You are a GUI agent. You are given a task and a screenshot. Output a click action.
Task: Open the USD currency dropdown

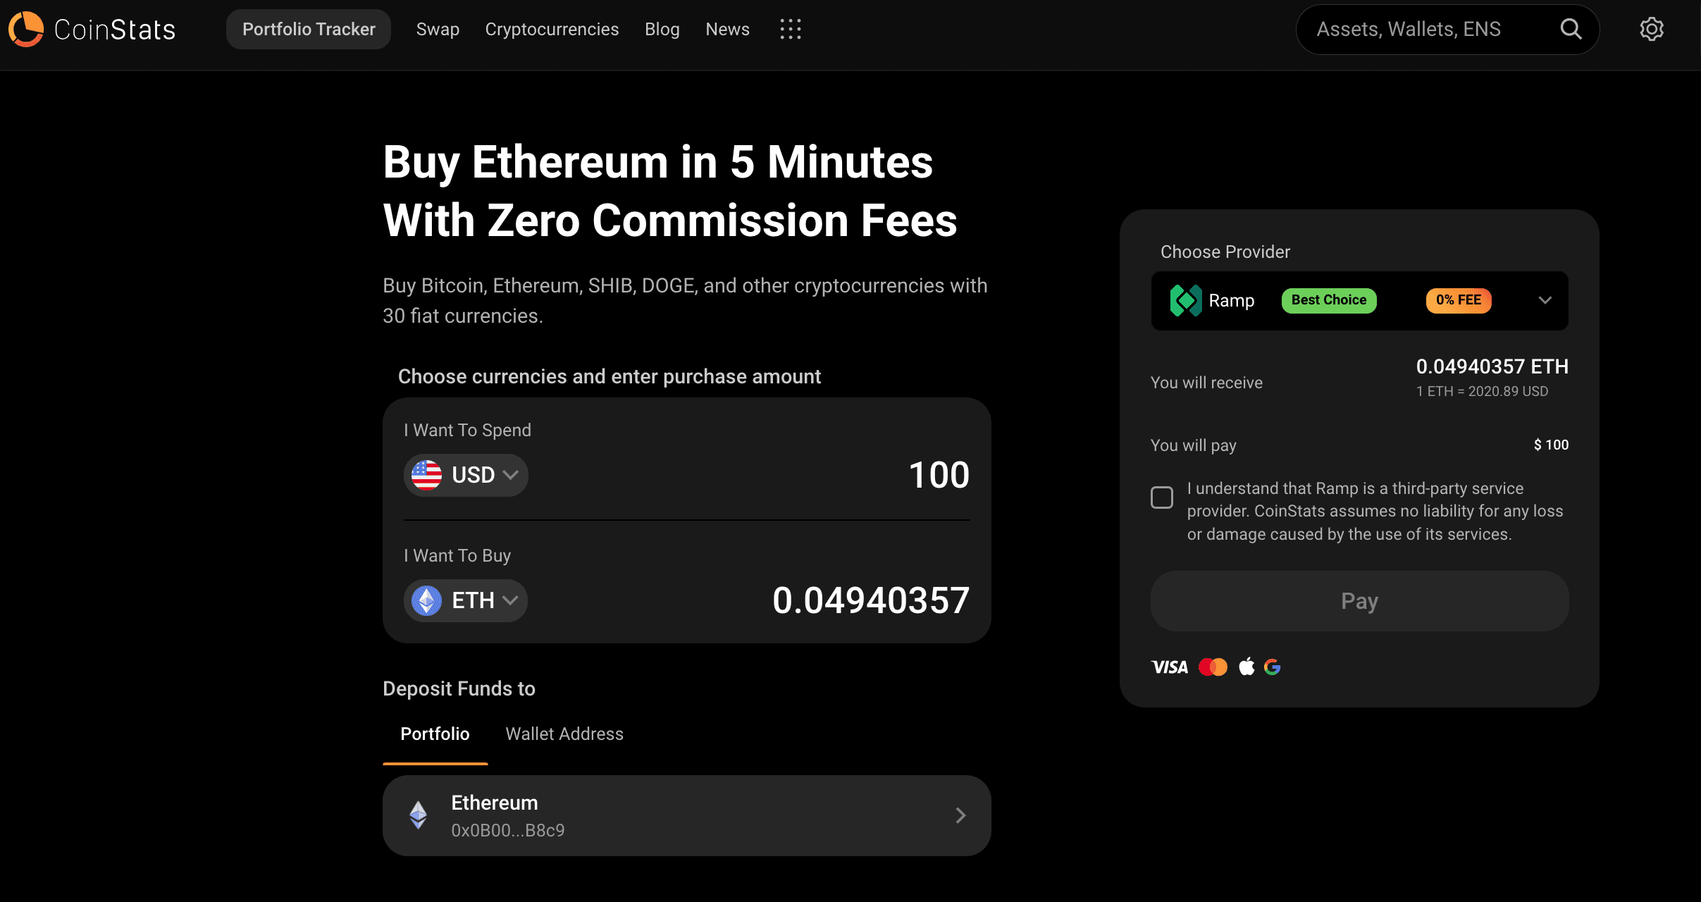(x=466, y=475)
